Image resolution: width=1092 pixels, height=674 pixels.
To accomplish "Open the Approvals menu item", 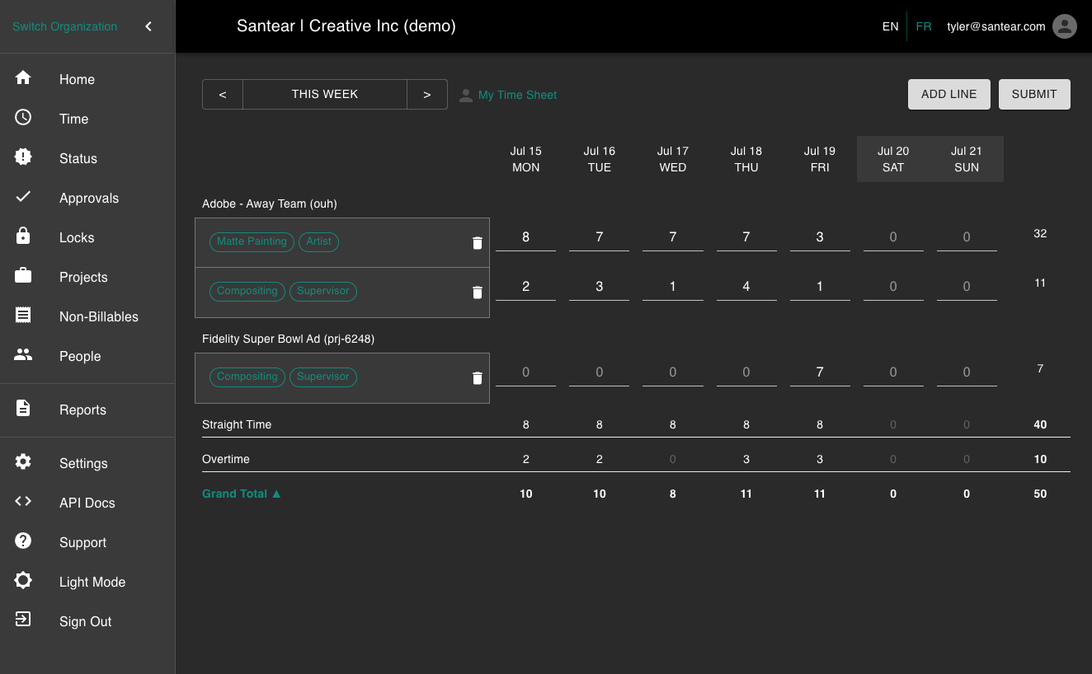I will pos(87,198).
